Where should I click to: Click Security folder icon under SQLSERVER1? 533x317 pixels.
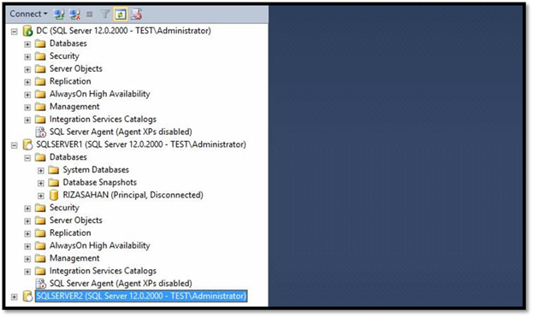pyautogui.click(x=40, y=208)
